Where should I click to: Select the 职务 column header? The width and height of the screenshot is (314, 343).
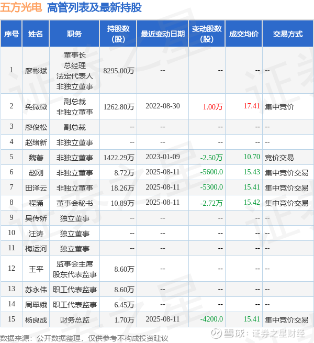(x=74, y=34)
